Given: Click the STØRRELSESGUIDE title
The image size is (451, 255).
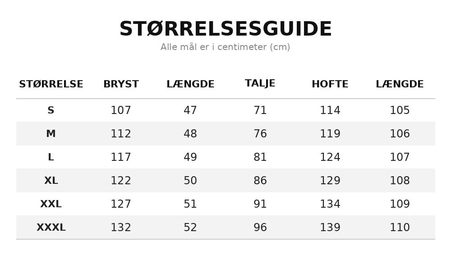Looking at the screenshot, I should pos(225,29).
